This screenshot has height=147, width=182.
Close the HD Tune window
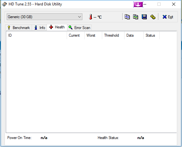tap(174, 4)
